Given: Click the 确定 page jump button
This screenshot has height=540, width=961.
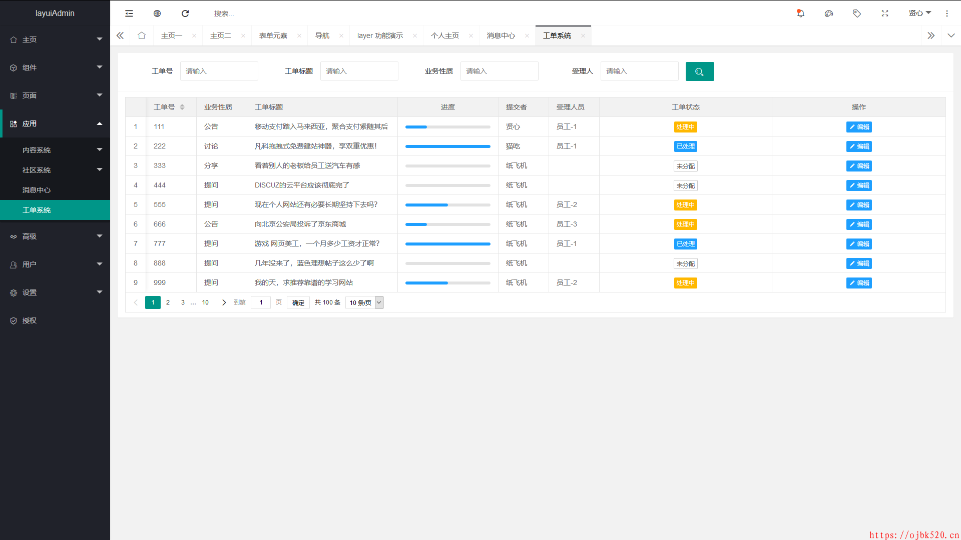Looking at the screenshot, I should click(x=298, y=302).
